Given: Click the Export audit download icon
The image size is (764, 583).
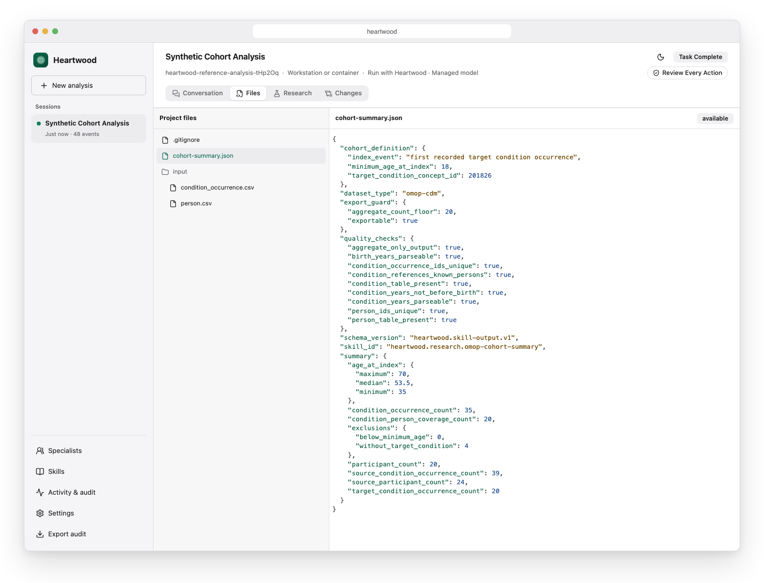Looking at the screenshot, I should click(40, 534).
